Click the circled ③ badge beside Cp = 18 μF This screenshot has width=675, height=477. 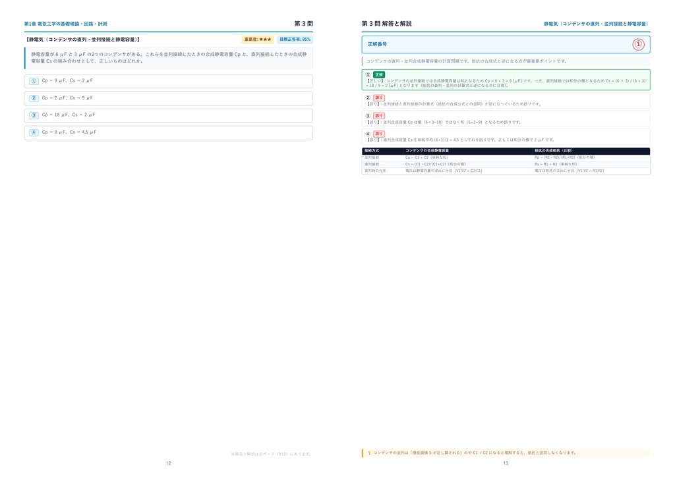tap(34, 115)
